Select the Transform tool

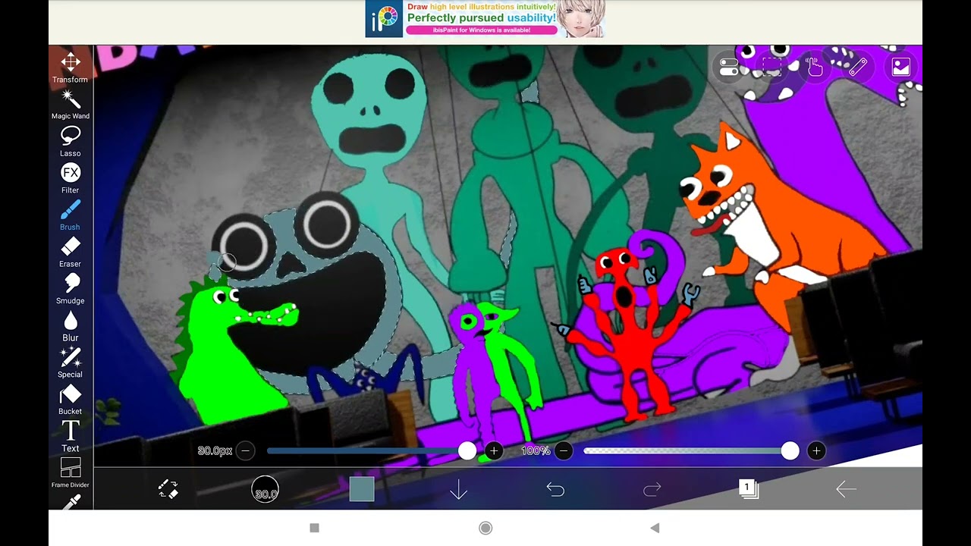pyautogui.click(x=70, y=67)
